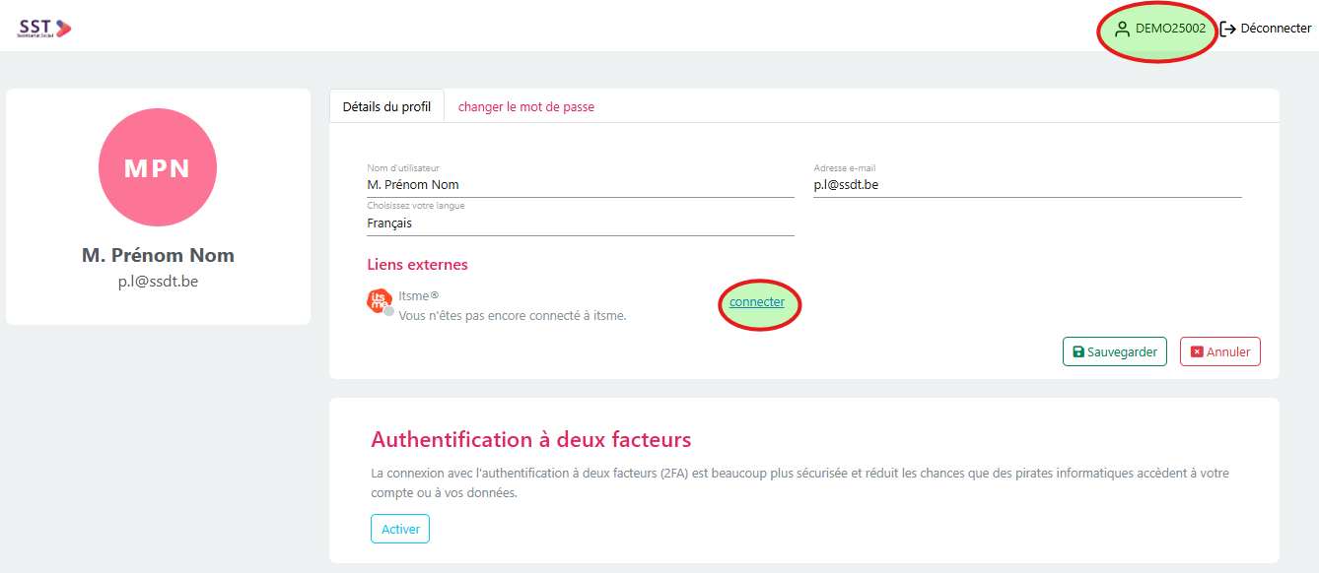
Task: Click the floppy disk icon on Sauvegarder
Action: (x=1078, y=352)
